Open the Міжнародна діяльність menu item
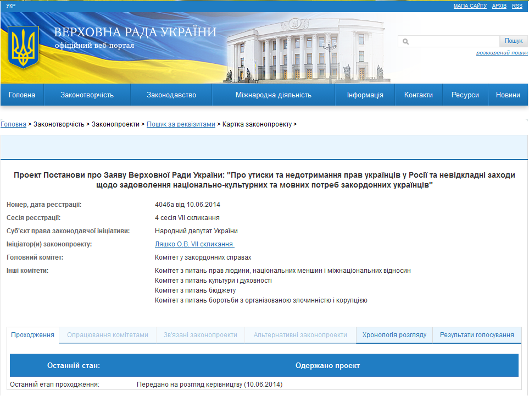Screen dimensions: 529x412 point(273,95)
